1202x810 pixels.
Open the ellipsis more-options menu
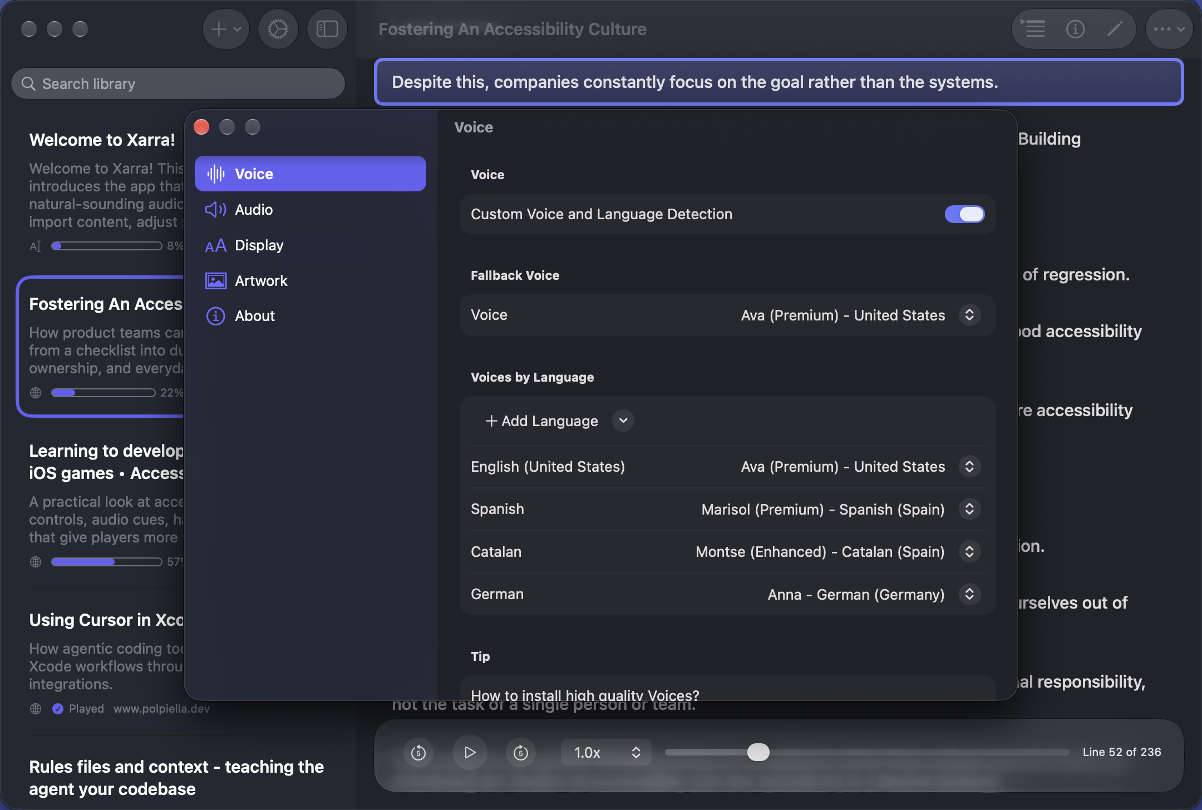click(1169, 29)
